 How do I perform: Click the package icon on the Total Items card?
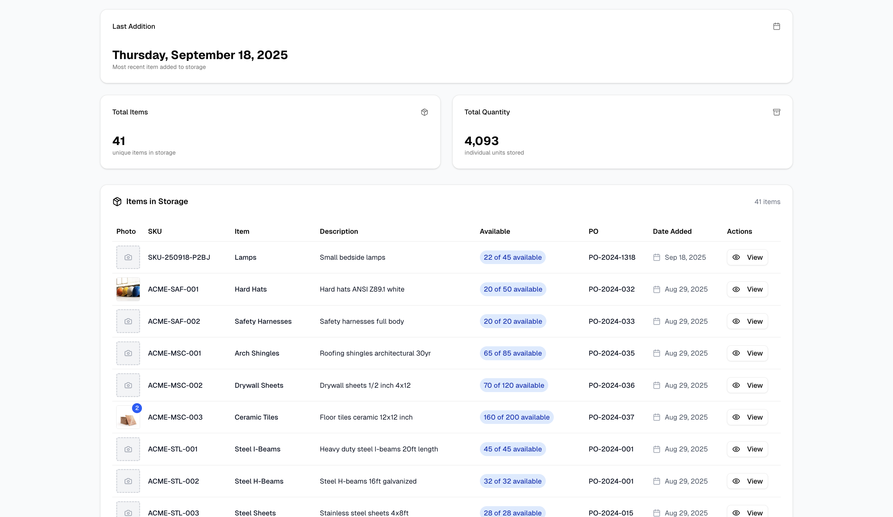coord(425,112)
